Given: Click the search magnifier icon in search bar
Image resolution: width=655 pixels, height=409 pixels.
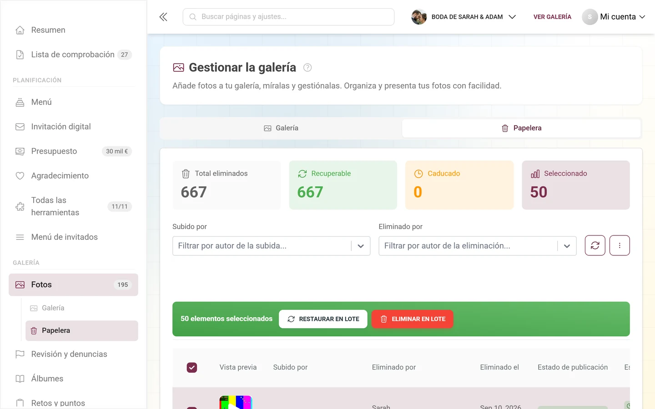Looking at the screenshot, I should pos(193,17).
